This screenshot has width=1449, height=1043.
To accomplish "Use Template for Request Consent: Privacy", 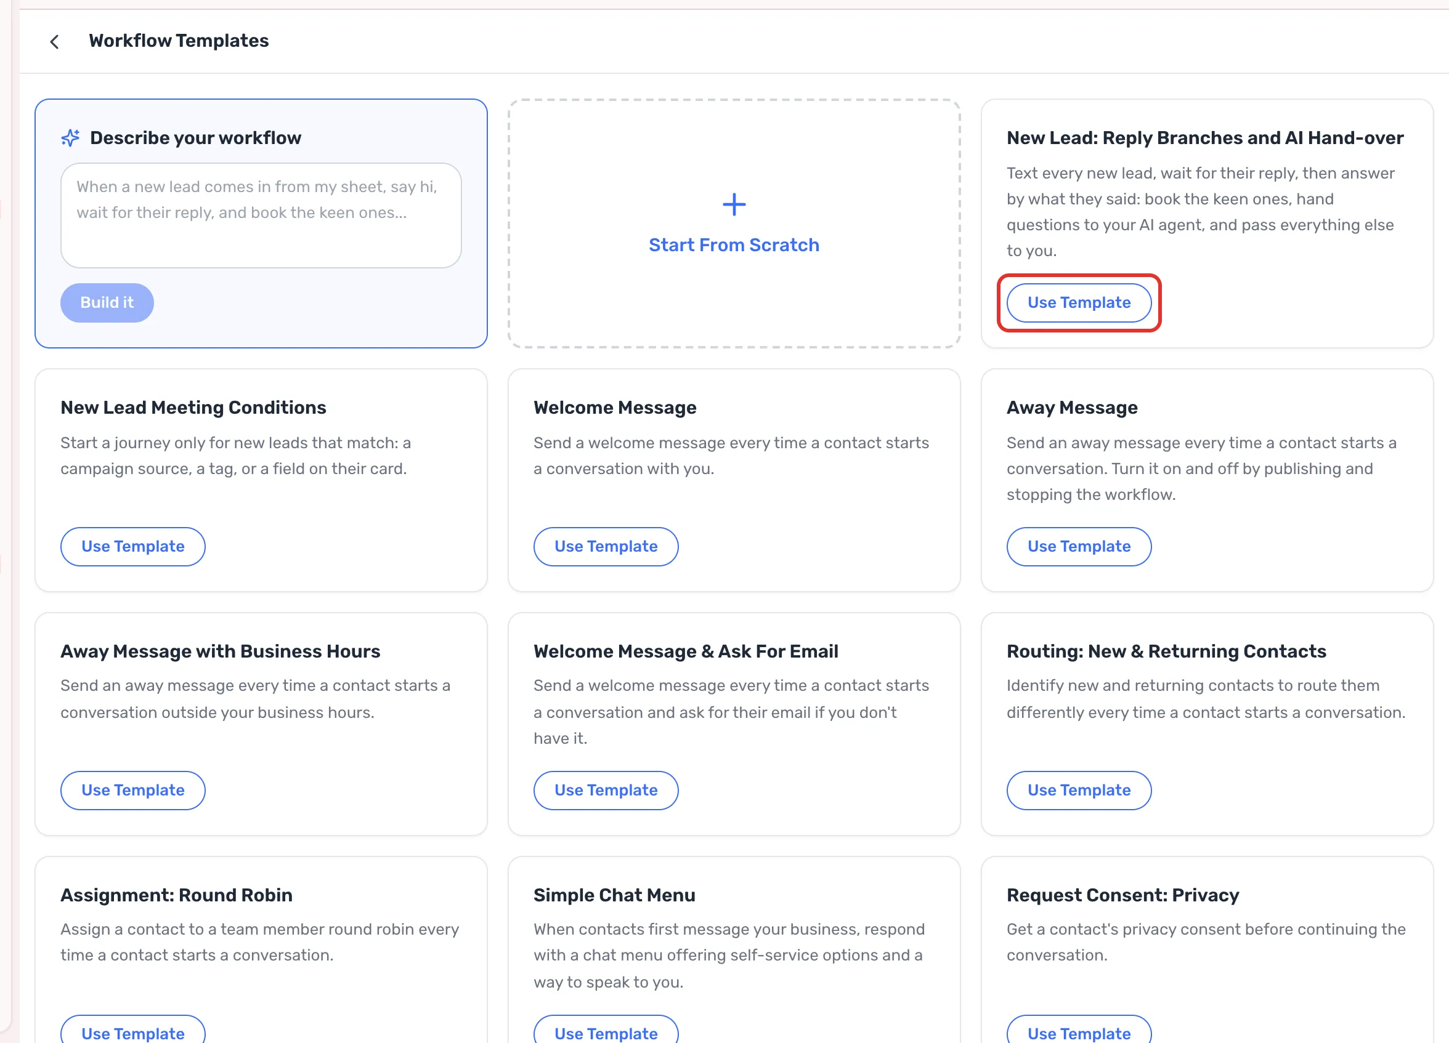I will pyautogui.click(x=1079, y=1029).
